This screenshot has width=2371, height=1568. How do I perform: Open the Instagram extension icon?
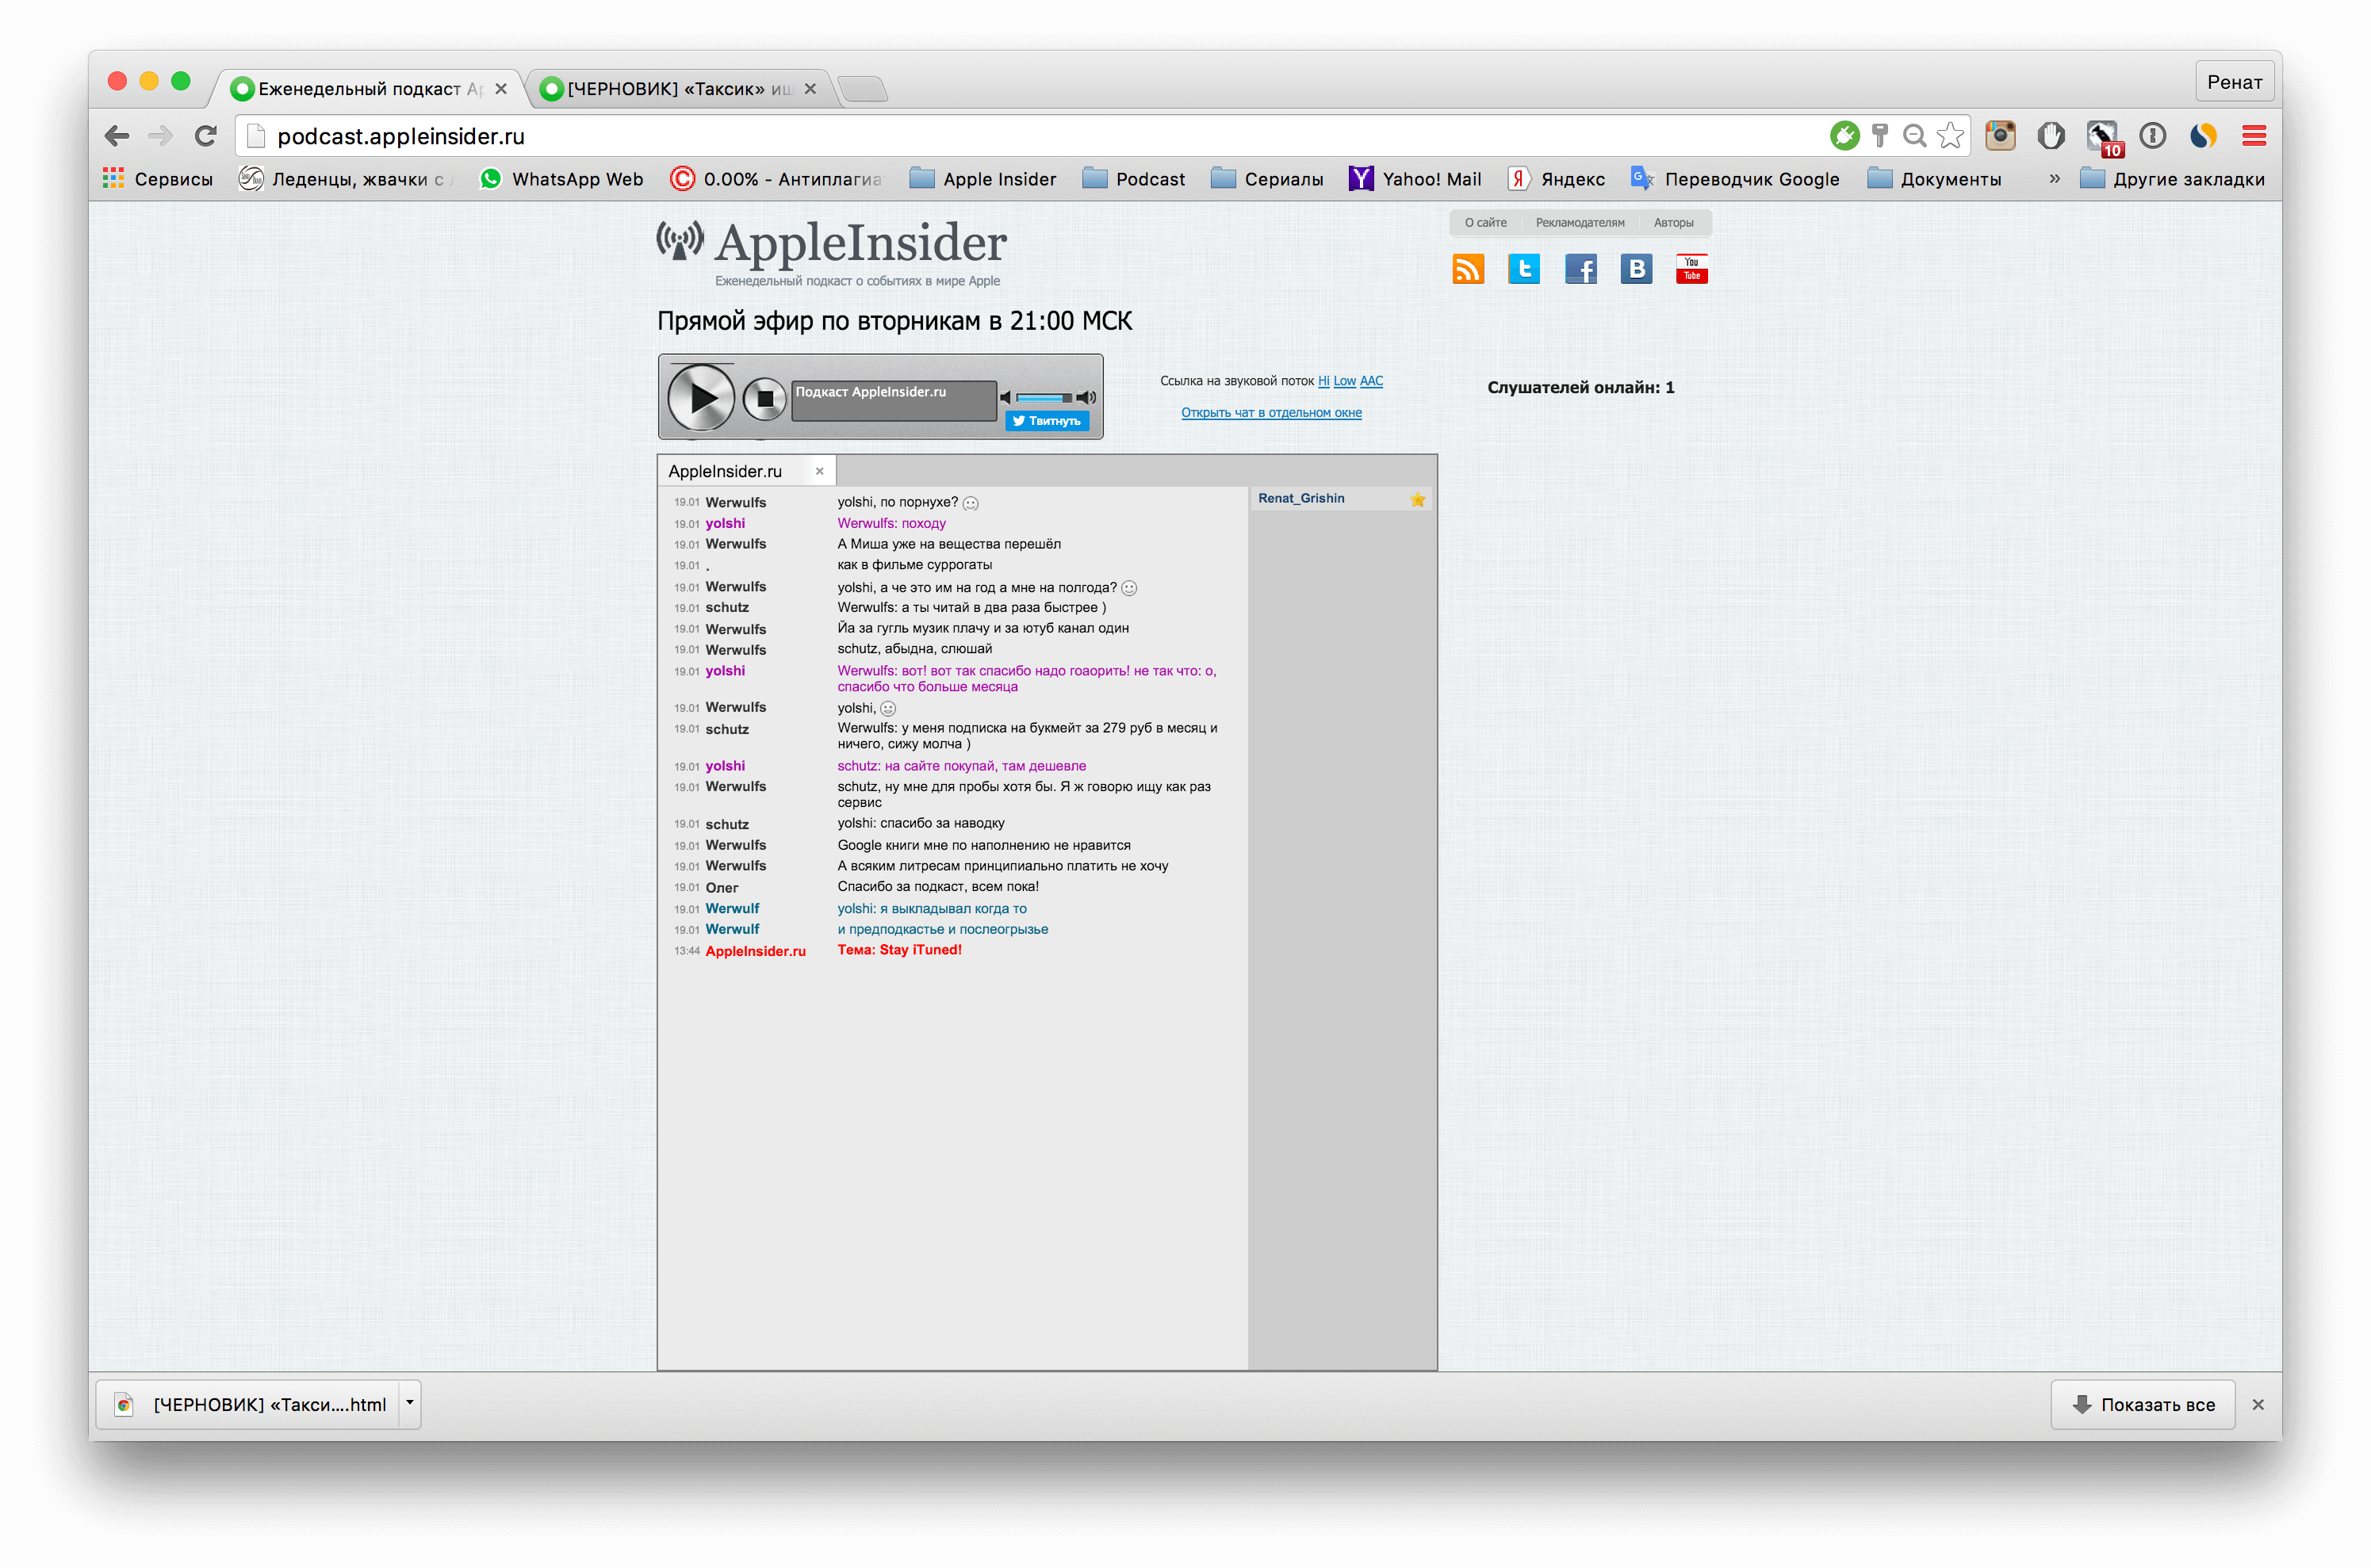(2000, 136)
